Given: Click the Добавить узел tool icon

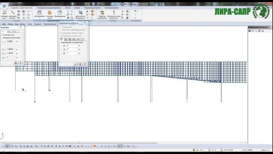Looking at the screenshot, I should coord(5,12).
